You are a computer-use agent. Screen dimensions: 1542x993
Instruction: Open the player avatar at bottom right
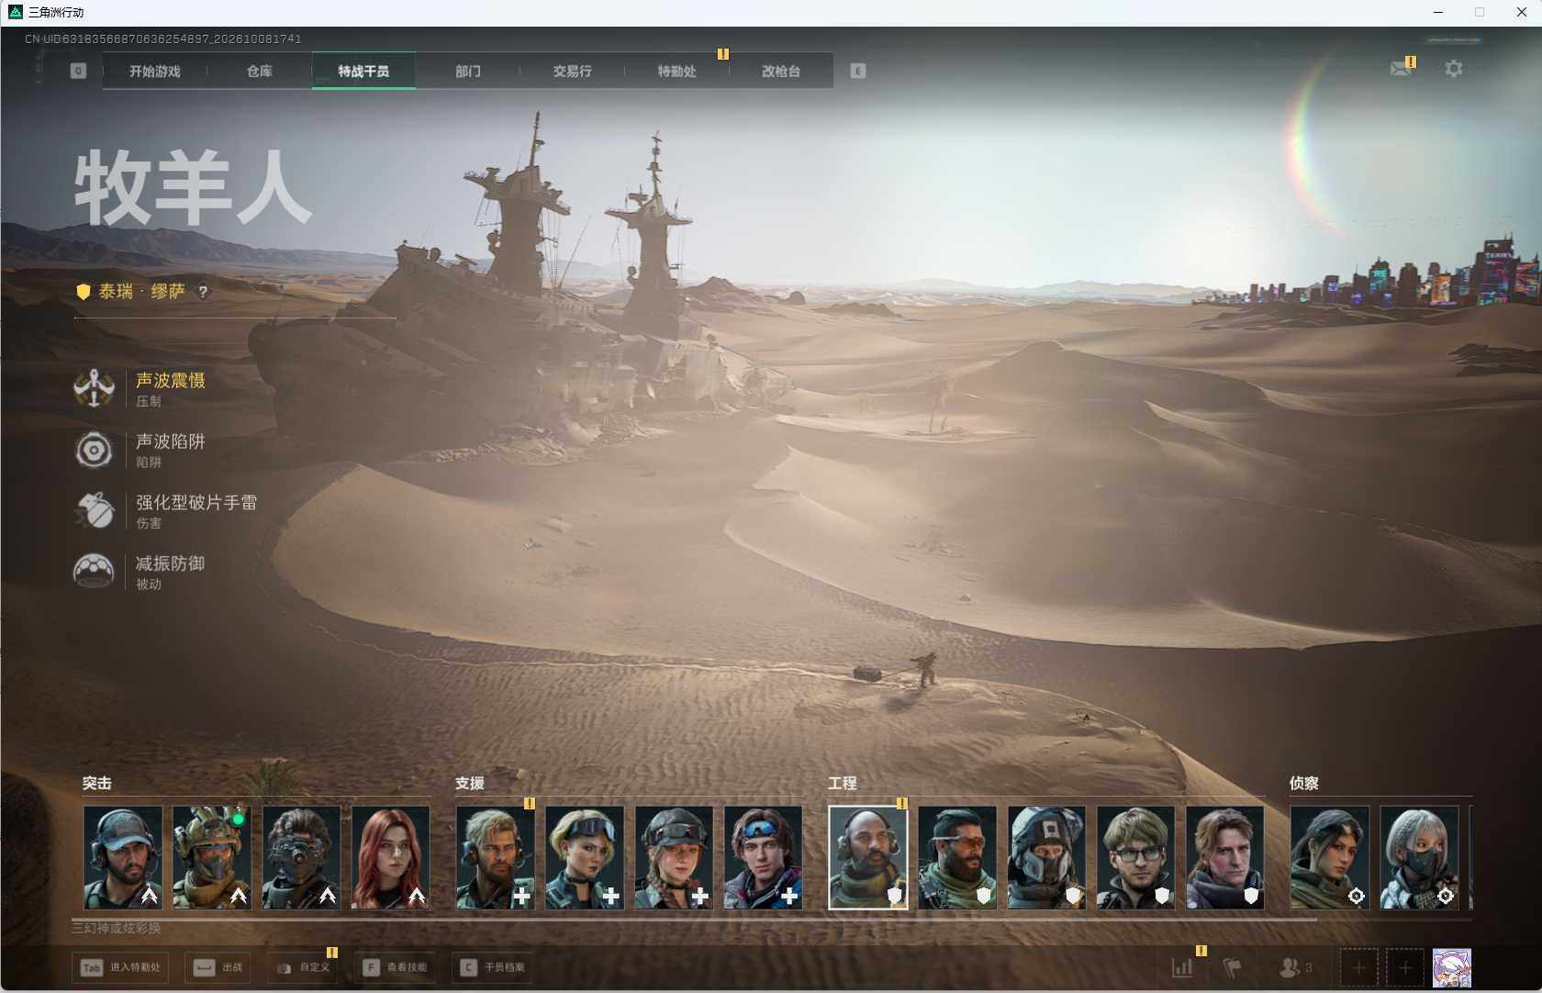click(x=1452, y=968)
